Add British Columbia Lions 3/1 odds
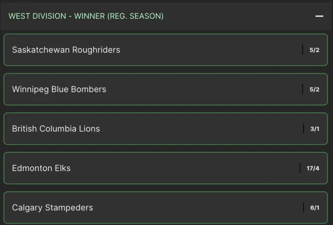Image resolution: width=333 pixels, height=225 pixels. (315, 129)
